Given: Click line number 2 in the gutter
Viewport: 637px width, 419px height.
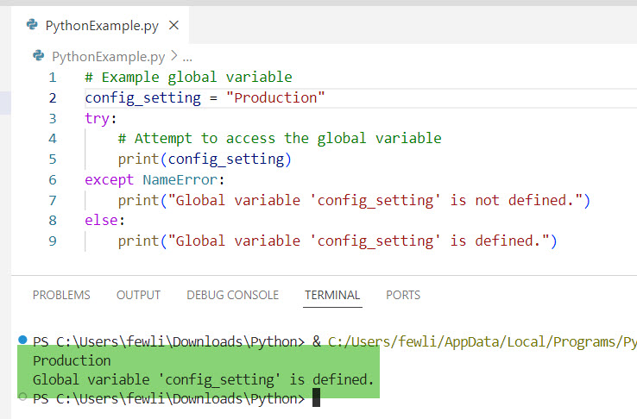Looking at the screenshot, I should click(53, 98).
